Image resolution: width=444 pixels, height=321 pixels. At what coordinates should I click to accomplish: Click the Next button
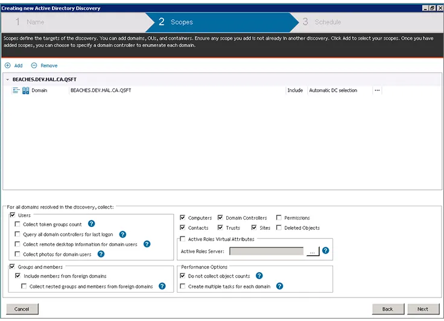423,309
